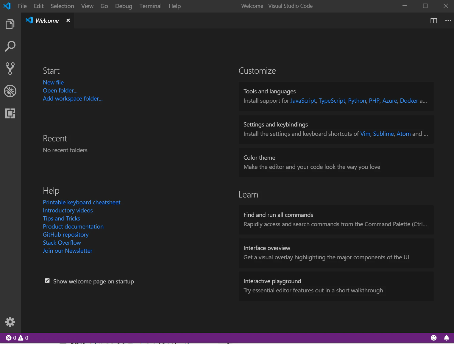Click the New file link
The height and width of the screenshot is (344, 454).
[x=53, y=82]
